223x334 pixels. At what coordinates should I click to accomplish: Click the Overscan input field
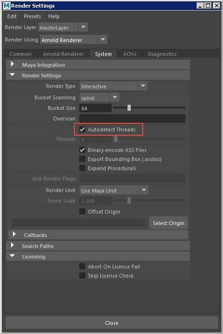click(132, 119)
